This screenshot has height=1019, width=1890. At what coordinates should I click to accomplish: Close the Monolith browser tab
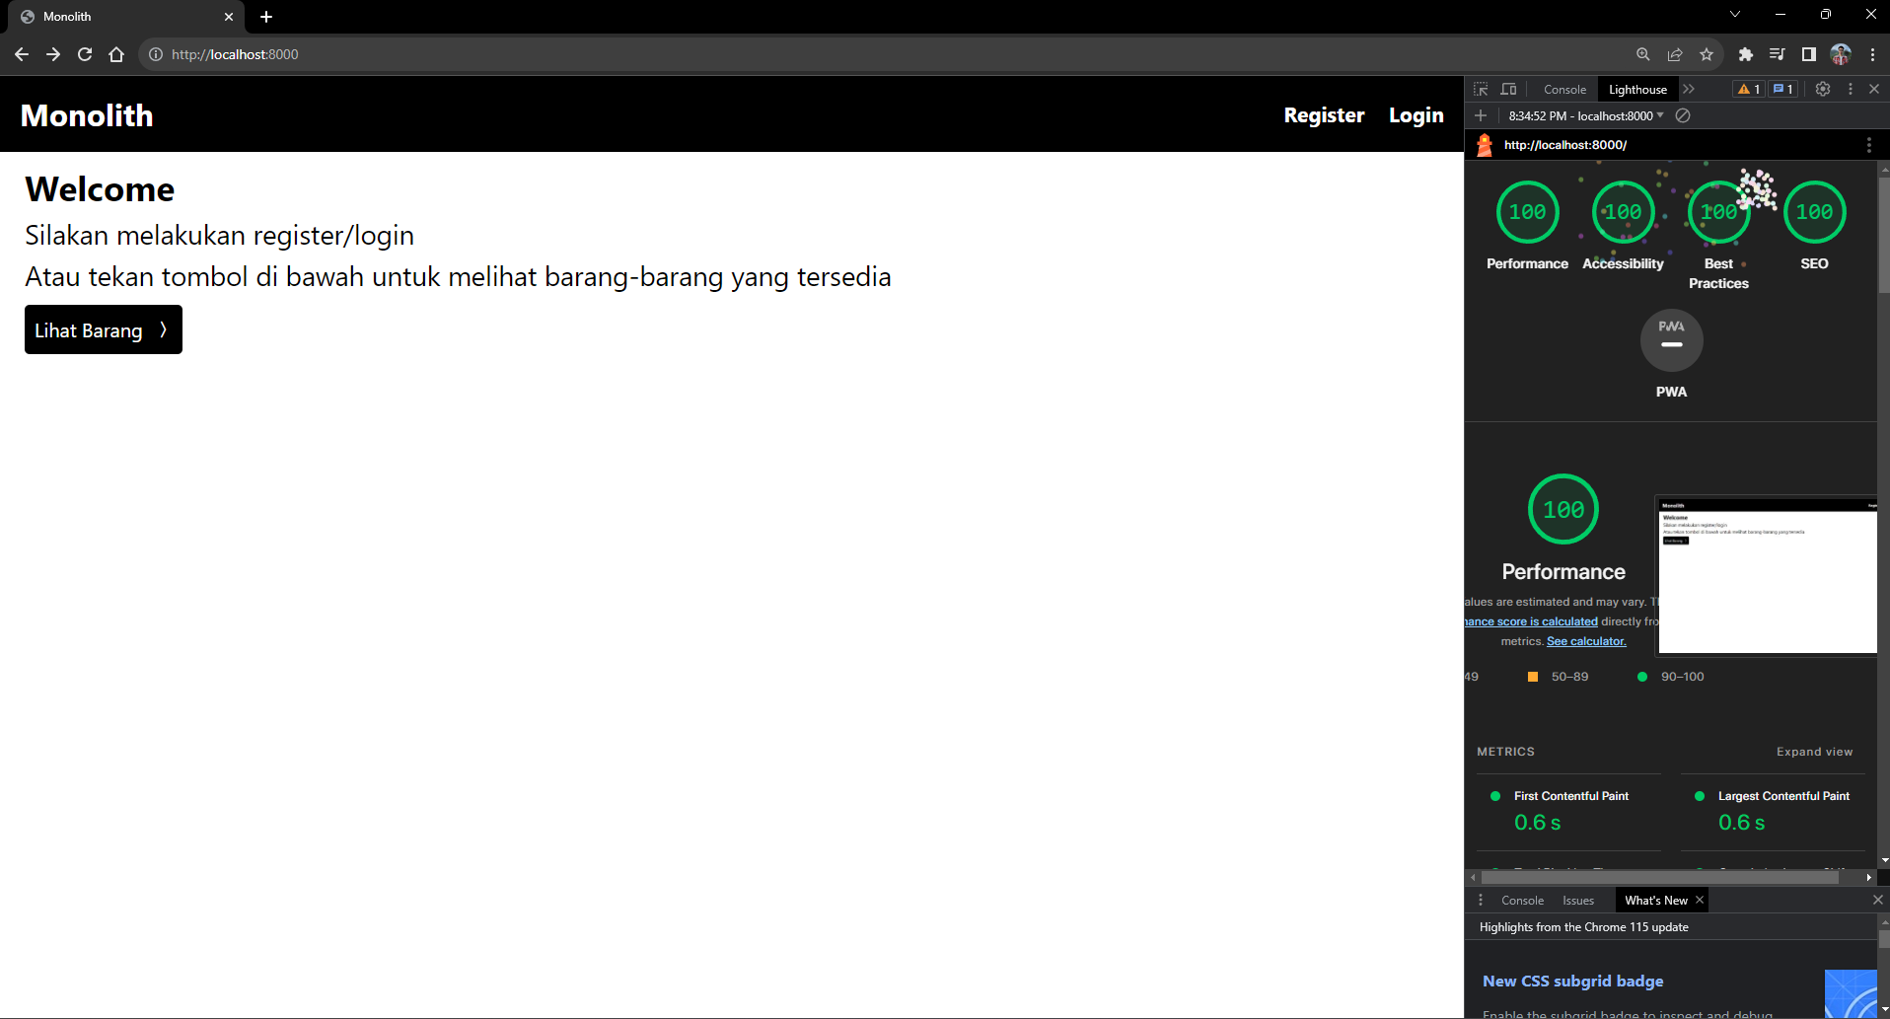pyautogui.click(x=229, y=17)
